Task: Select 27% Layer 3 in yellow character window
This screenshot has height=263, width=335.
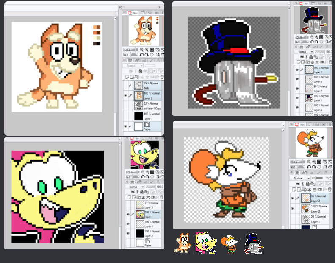Action: click(x=148, y=205)
